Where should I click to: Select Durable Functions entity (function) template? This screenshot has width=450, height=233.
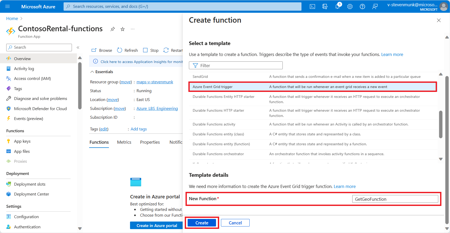313,144
